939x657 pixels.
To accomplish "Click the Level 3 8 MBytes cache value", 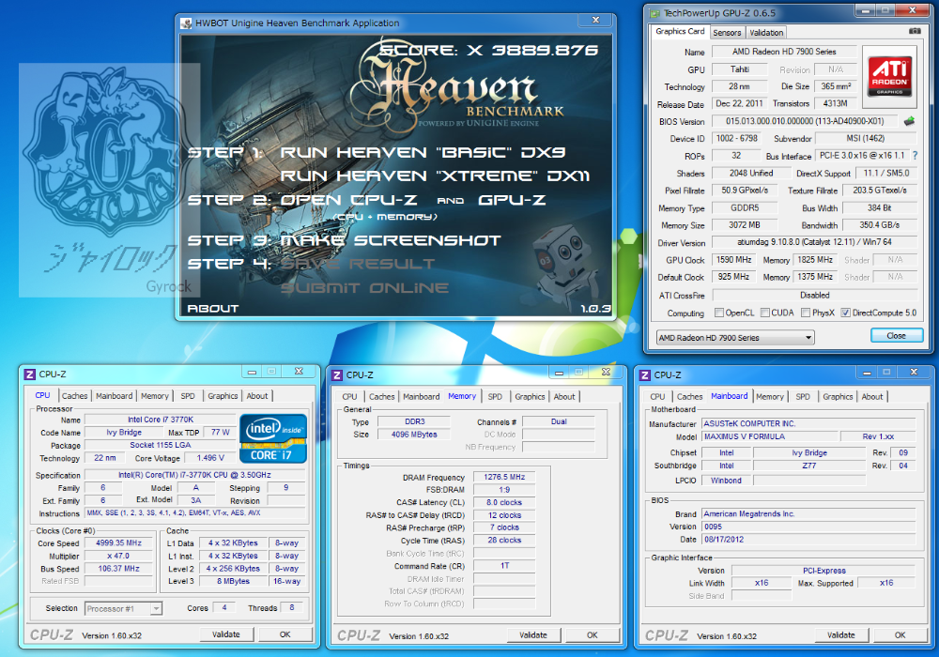I will [233, 581].
